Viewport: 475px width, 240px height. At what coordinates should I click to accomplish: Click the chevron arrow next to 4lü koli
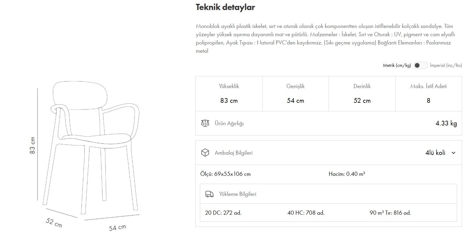[453, 153]
